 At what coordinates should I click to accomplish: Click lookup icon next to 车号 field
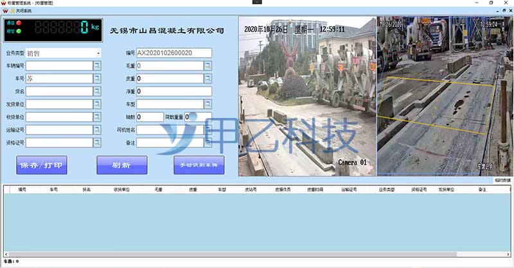tap(98, 78)
